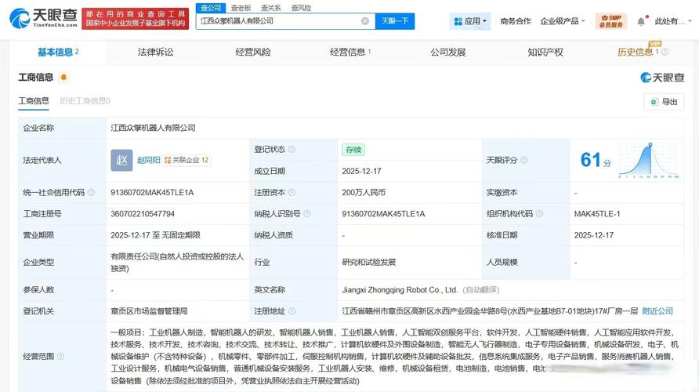The height and width of the screenshot is (392, 699).
Task: Select the 查公司 search tab
Action: (x=211, y=8)
